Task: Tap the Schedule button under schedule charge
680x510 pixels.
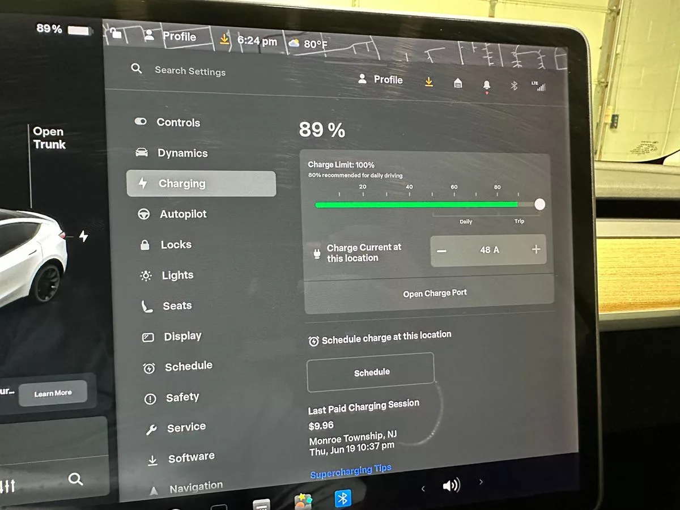Action: [371, 372]
